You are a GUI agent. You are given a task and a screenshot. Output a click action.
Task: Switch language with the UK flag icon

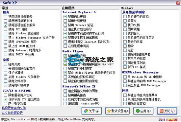click(161, 119)
